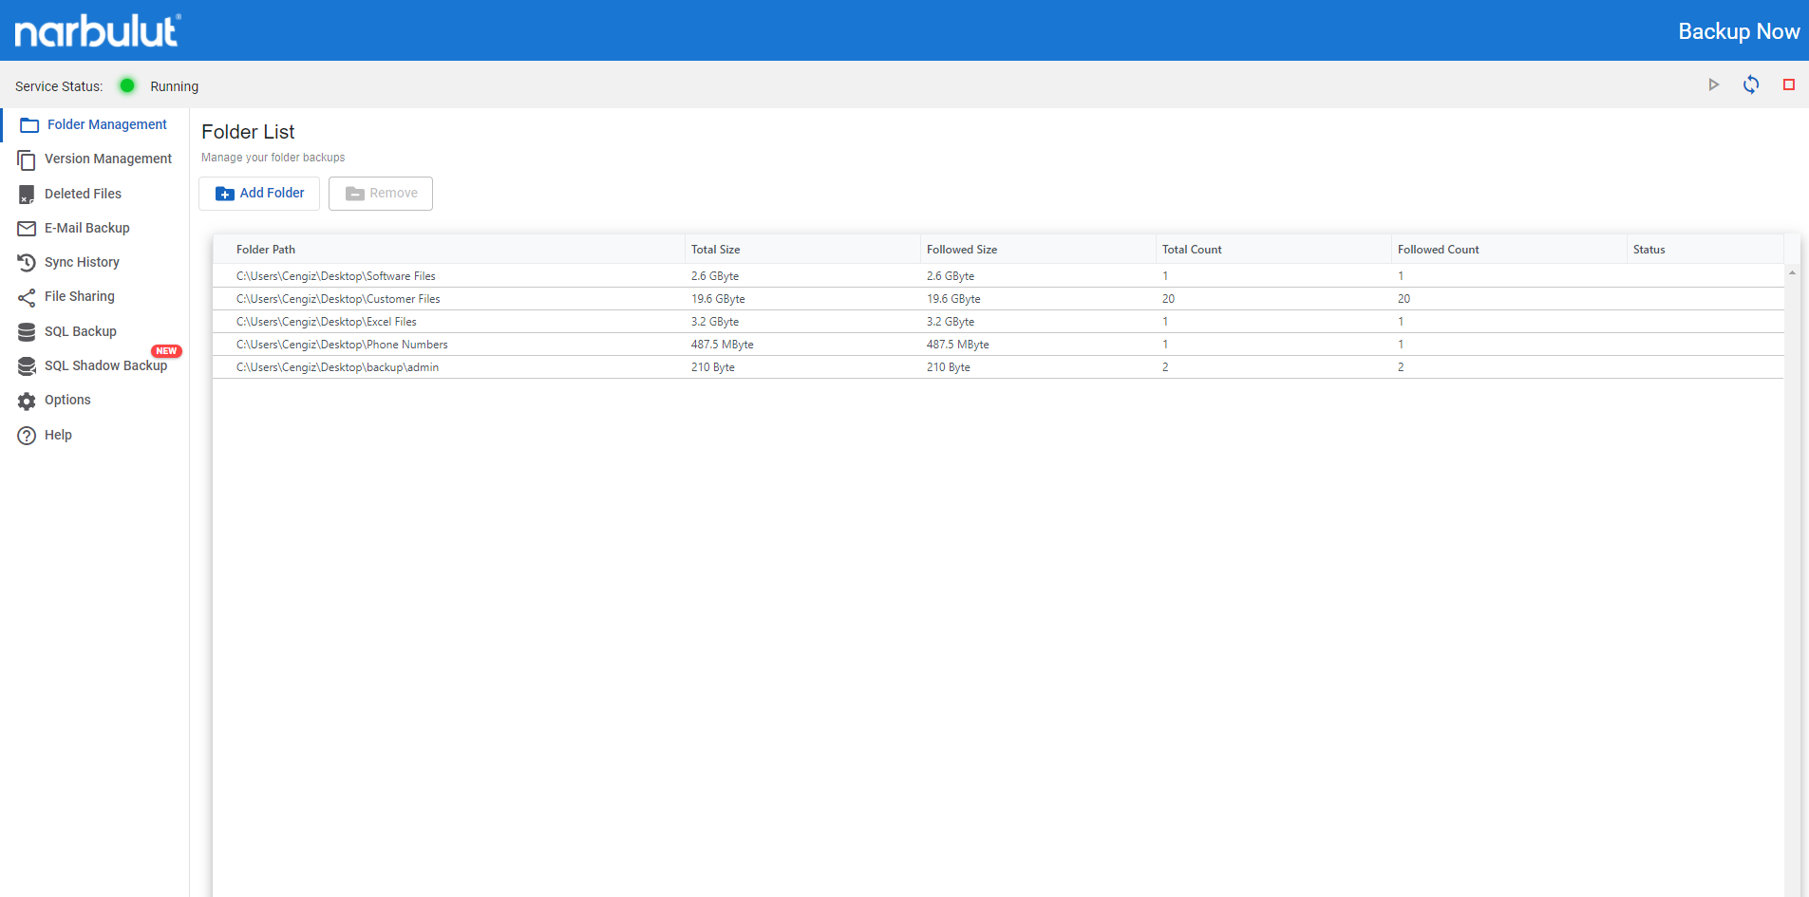Select the Customer Files folder row

(338, 299)
